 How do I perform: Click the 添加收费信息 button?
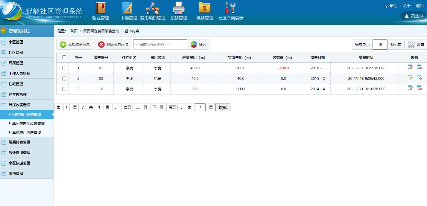coord(74,44)
